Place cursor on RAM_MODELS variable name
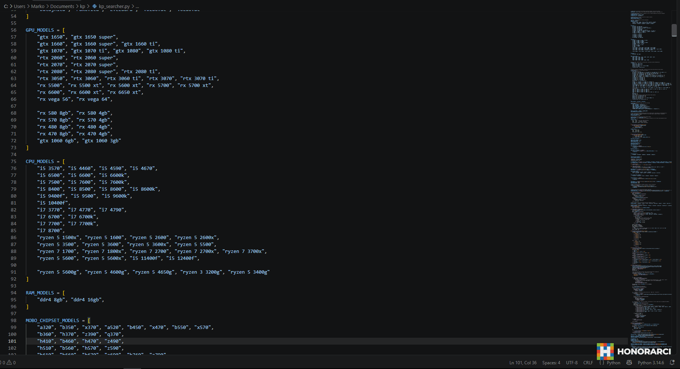 [x=40, y=293]
